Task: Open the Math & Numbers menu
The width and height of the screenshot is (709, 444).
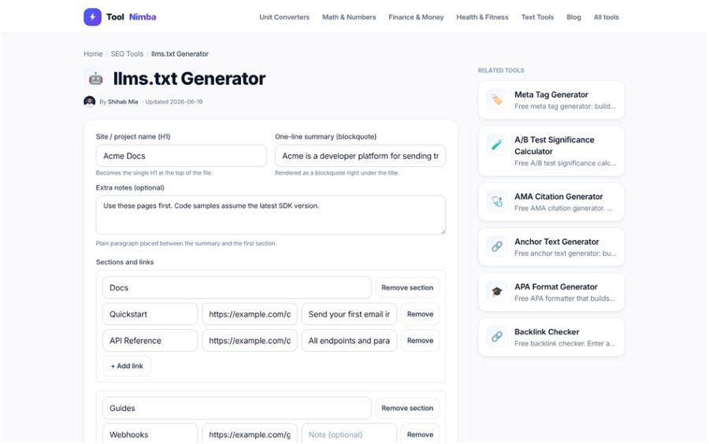Action: (349, 17)
